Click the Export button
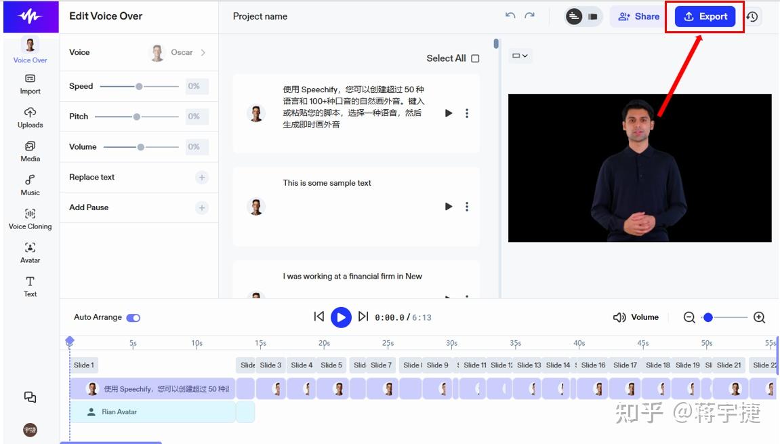Image resolution: width=780 pixels, height=444 pixels. [705, 16]
